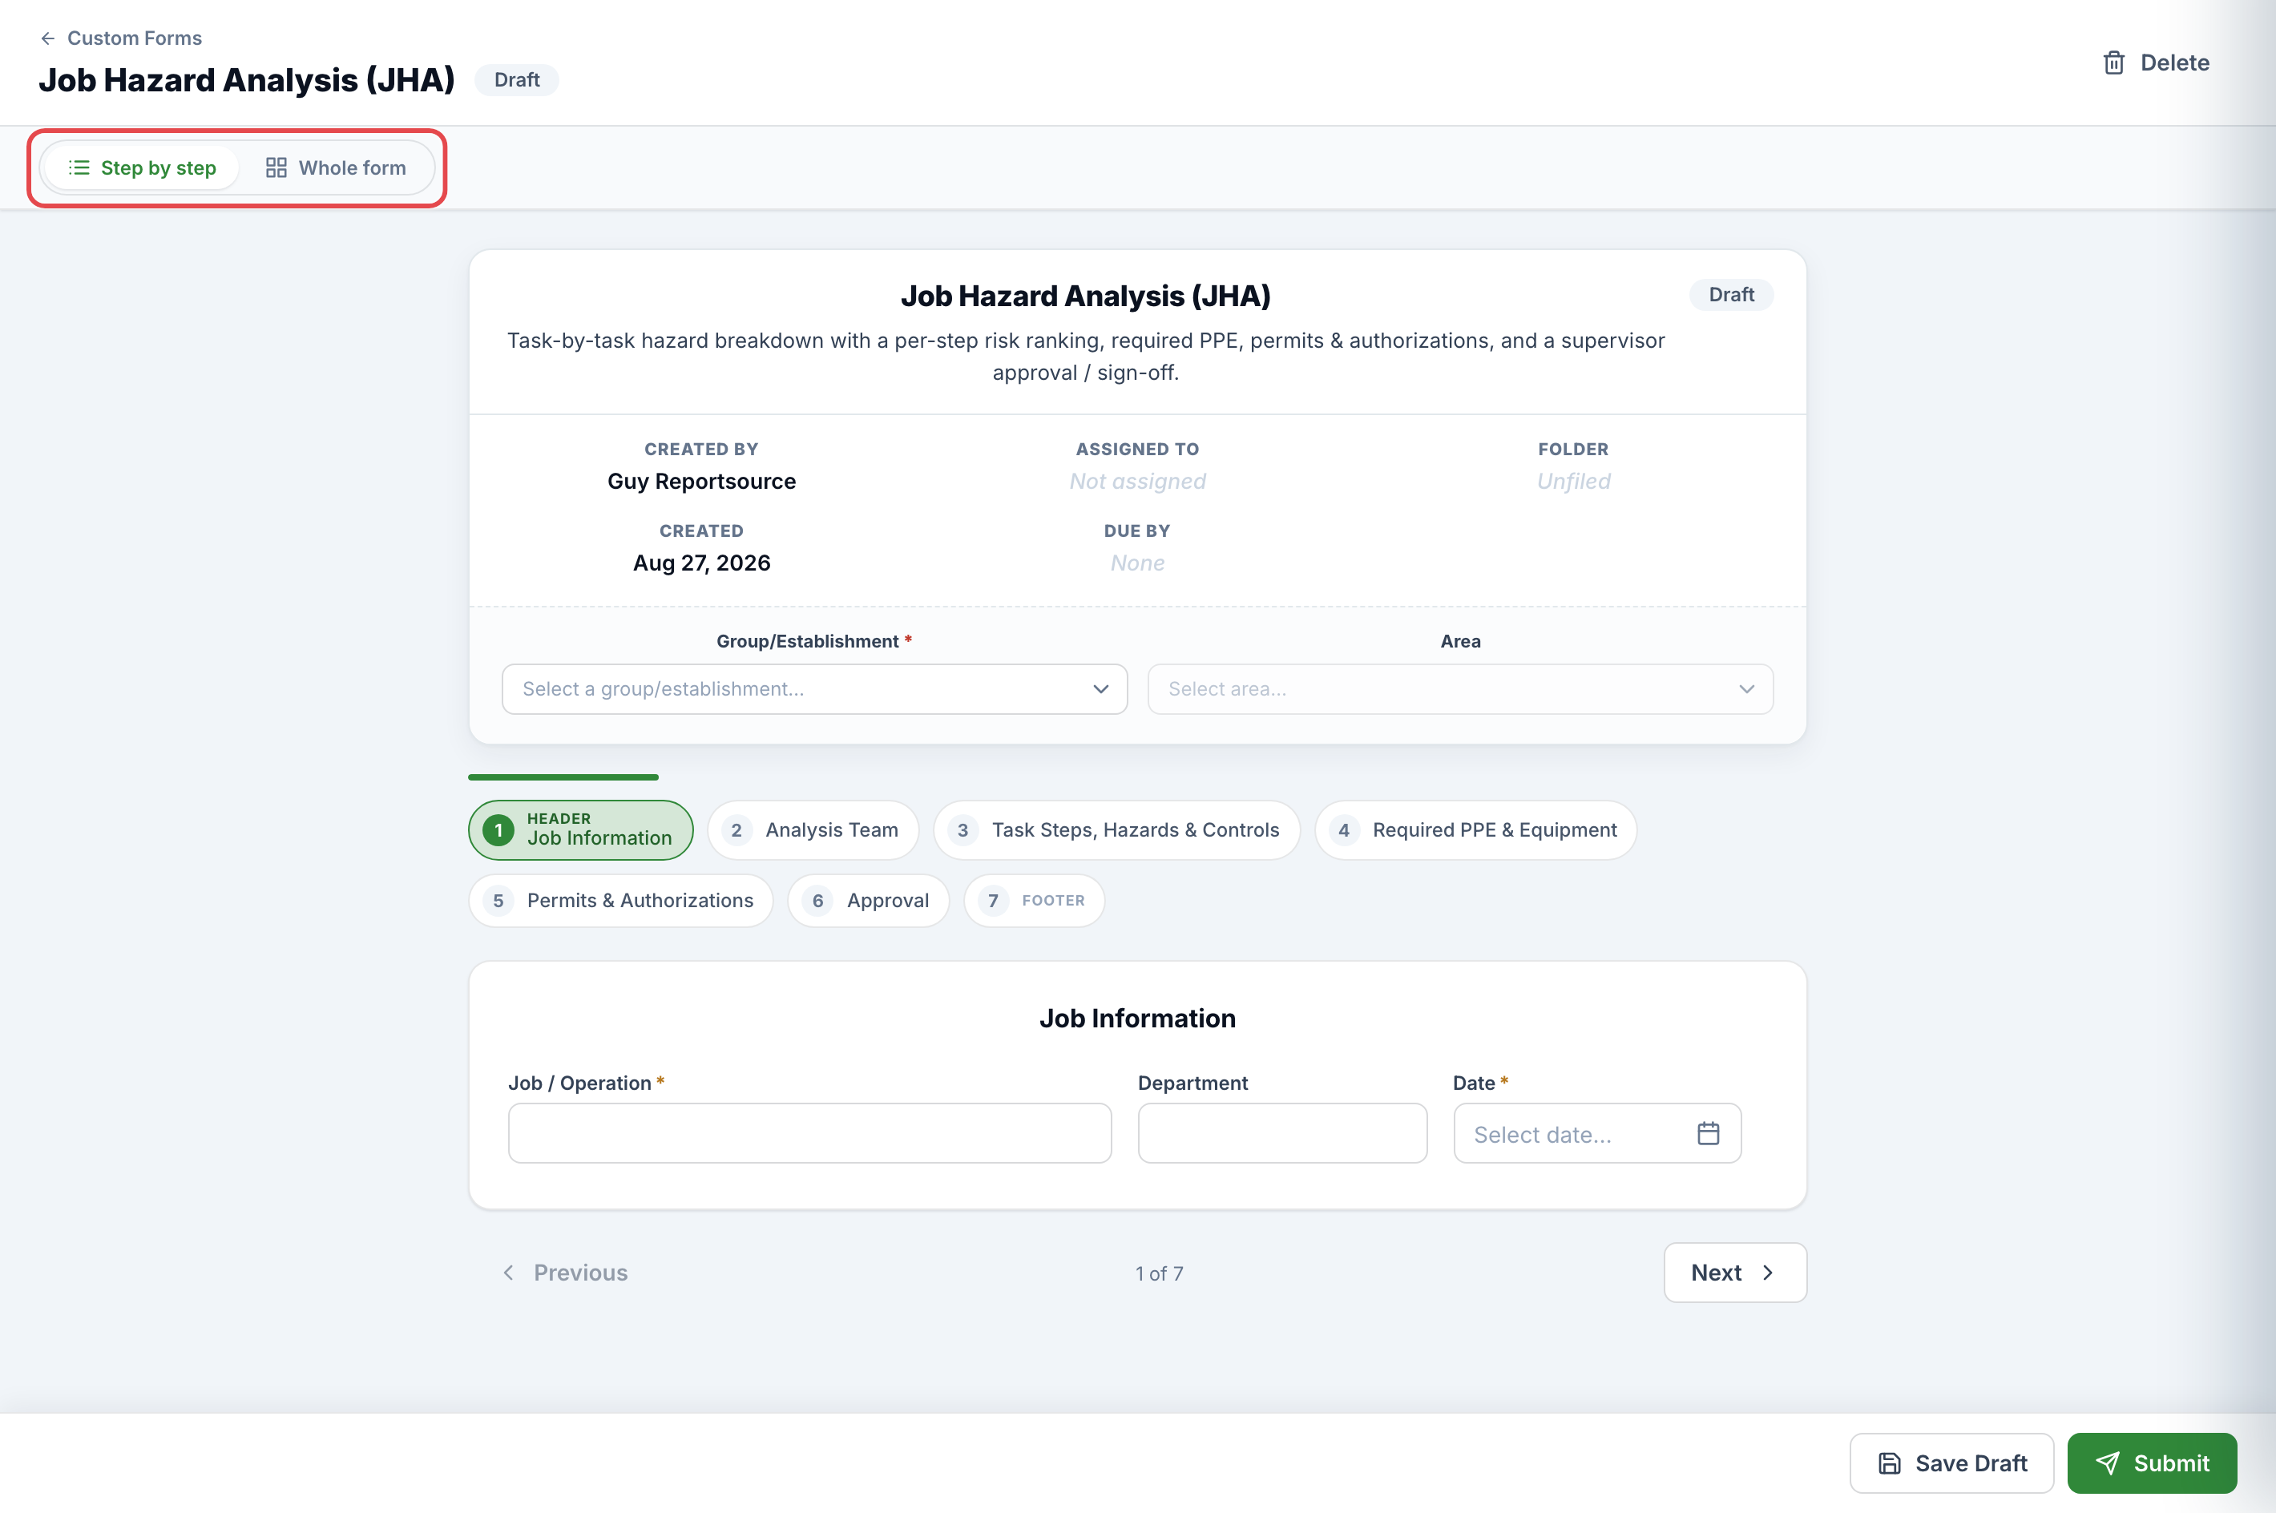Click the Submit button

pyautogui.click(x=2152, y=1463)
